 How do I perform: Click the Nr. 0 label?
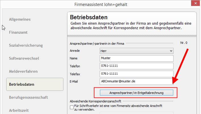click(x=184, y=43)
